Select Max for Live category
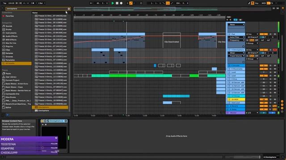The width and height of the screenshot is (286, 160). (11, 43)
